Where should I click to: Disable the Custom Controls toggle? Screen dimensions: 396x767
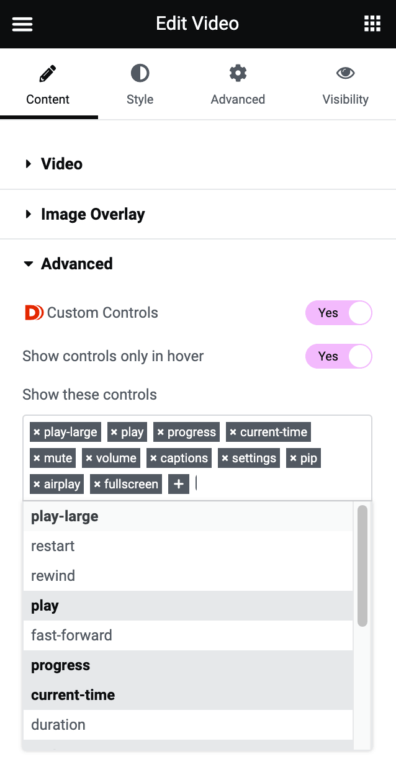338,313
